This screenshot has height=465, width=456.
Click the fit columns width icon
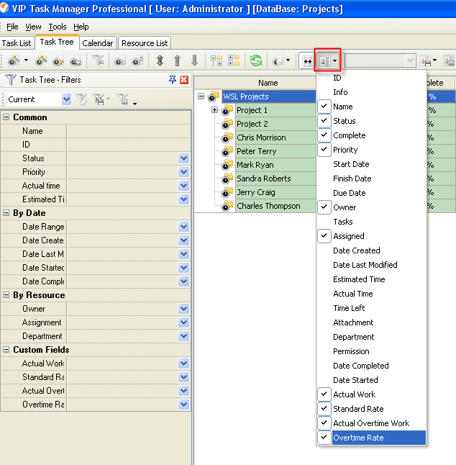pyautogui.click(x=307, y=61)
